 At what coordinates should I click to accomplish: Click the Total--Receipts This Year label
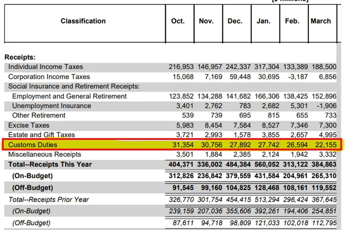(x=50, y=164)
